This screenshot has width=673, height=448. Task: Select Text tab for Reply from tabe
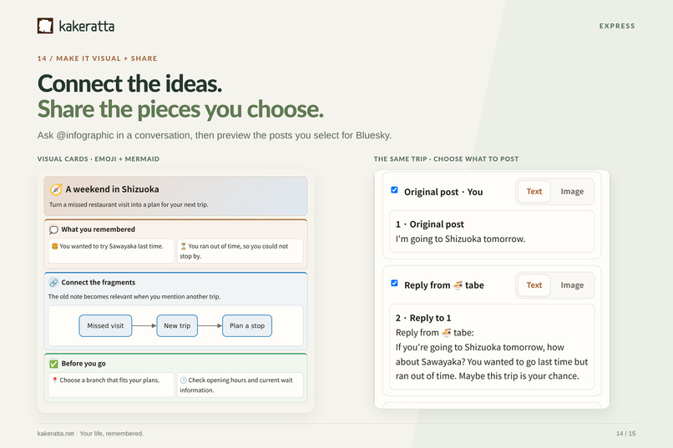pos(534,285)
